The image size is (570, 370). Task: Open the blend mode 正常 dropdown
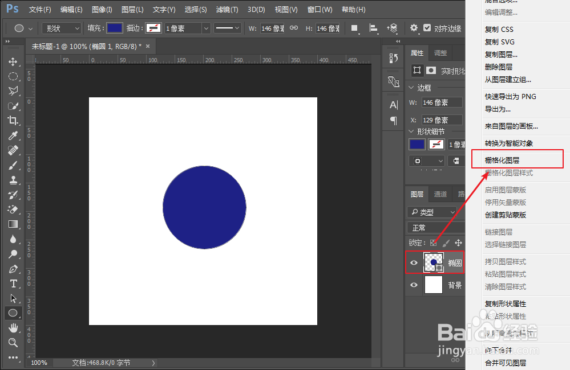(435, 228)
